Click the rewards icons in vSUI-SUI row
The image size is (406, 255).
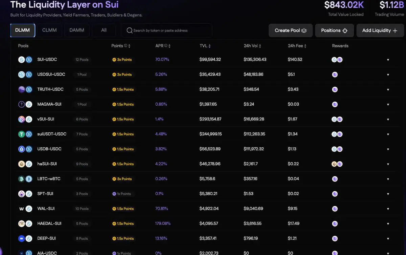(337, 119)
